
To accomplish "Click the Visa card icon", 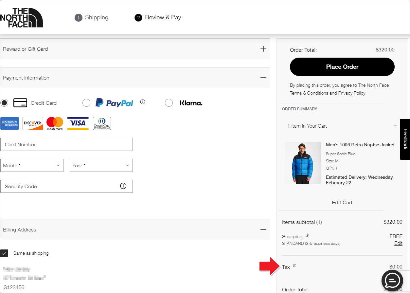I will 78,123.
